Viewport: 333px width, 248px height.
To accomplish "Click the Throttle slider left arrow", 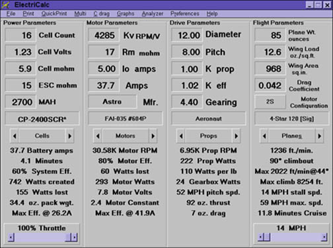I will pos(11,237).
